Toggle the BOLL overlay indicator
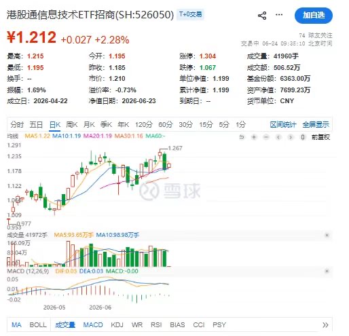Viewport: 349px width, 336px height. [38, 325]
